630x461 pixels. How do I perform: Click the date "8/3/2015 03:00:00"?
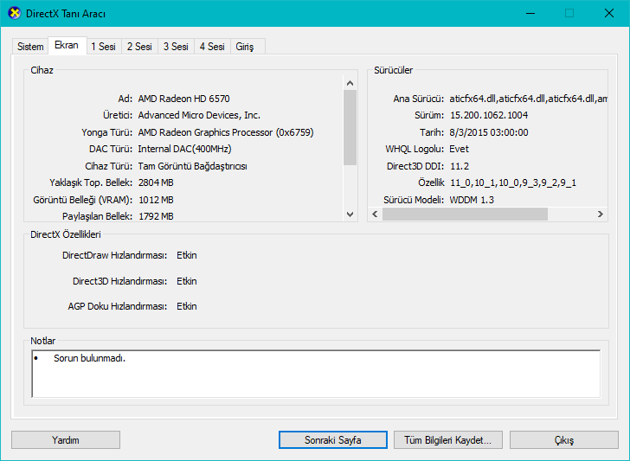[x=489, y=132]
